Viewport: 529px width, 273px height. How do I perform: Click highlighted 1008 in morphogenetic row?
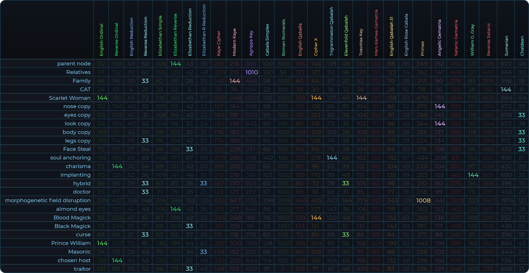coord(423,200)
